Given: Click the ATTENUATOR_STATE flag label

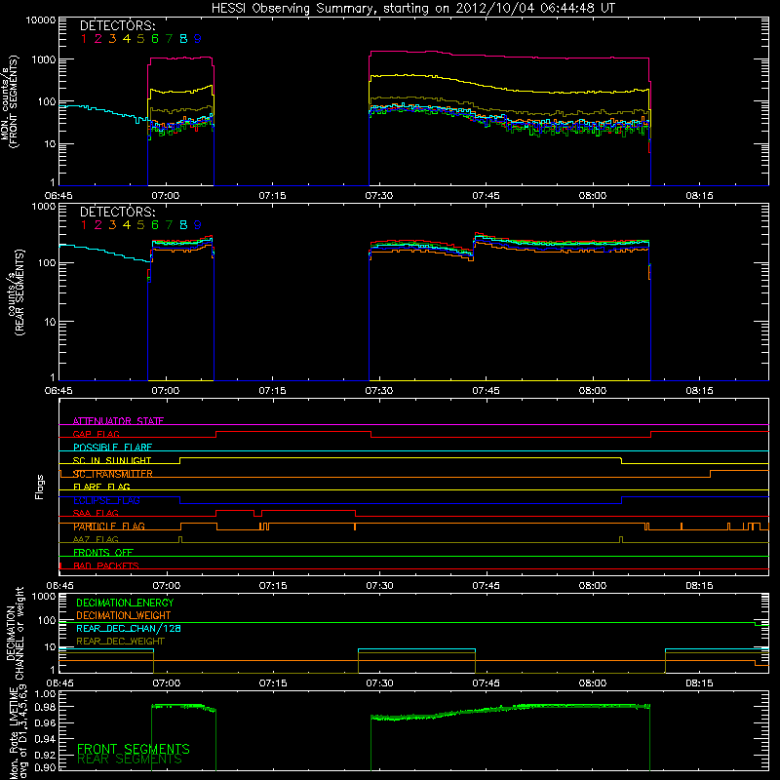Looking at the screenshot, I should [x=118, y=421].
